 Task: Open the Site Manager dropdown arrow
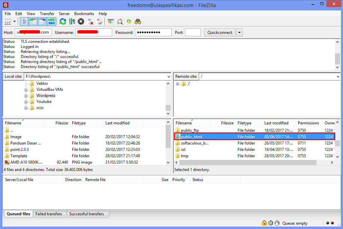pyautogui.click(x=14, y=21)
